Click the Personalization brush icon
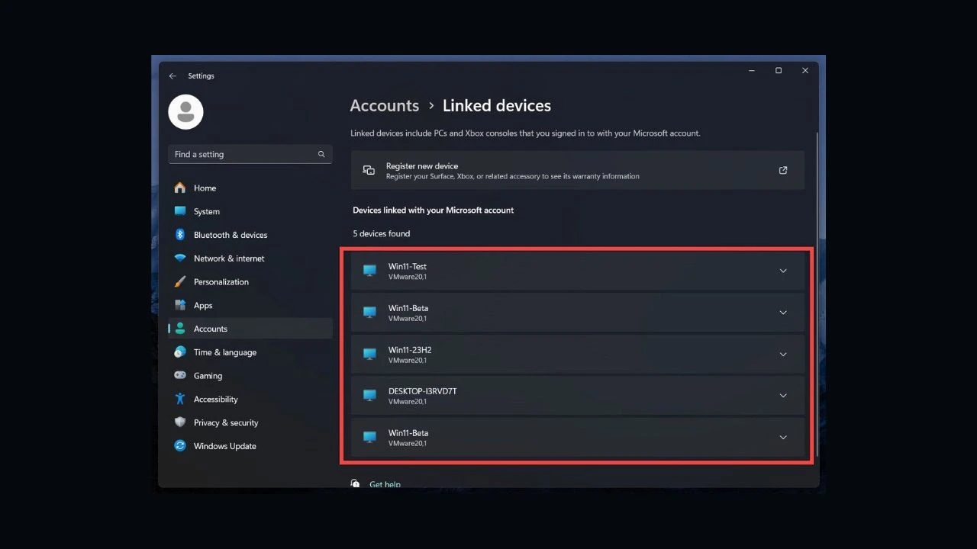 pos(180,281)
